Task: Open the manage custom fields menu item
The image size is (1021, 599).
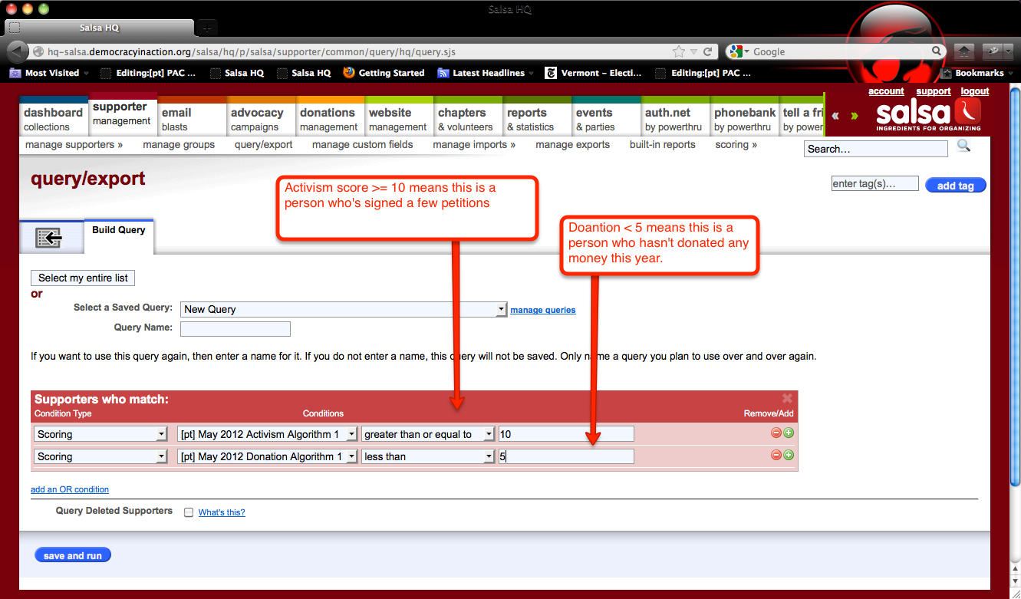Action: click(362, 144)
